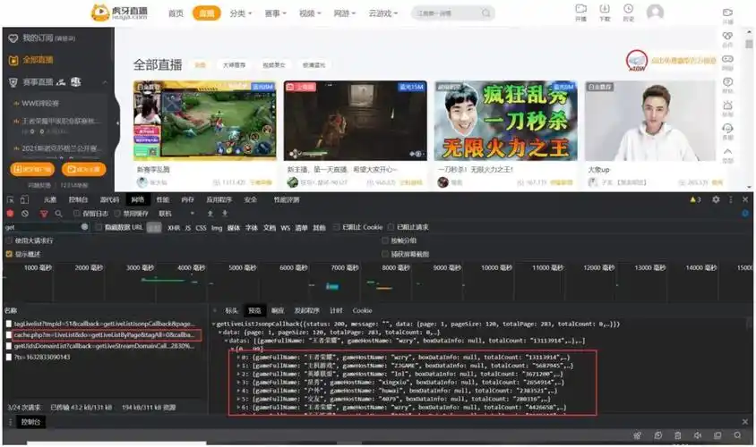This screenshot has height=447, width=756.
Task: Open the 响应 tab of the request
Action: click(x=278, y=310)
